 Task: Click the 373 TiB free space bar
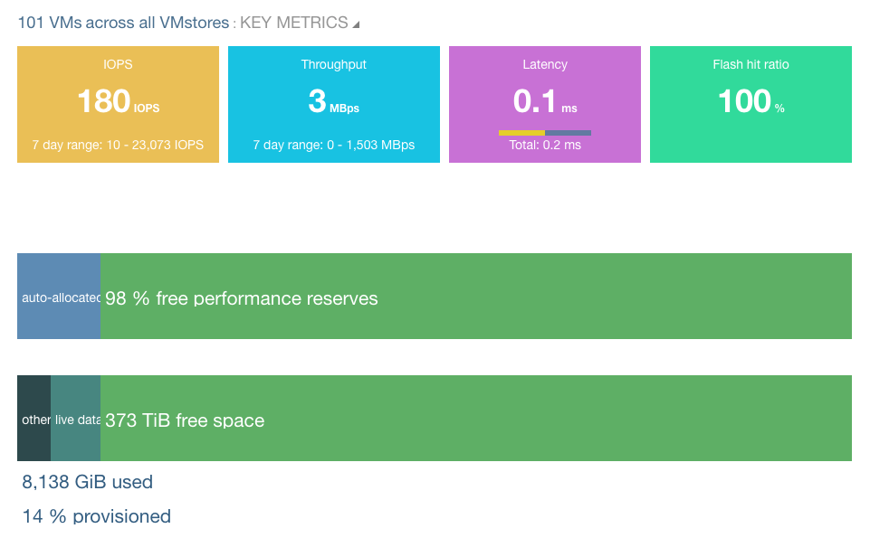click(x=475, y=418)
